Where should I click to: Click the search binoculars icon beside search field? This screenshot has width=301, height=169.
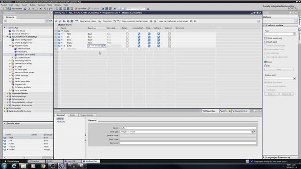coord(148,8)
